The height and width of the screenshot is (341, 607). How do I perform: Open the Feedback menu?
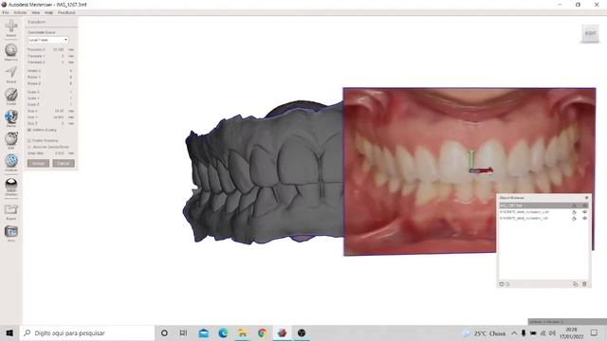coord(66,12)
